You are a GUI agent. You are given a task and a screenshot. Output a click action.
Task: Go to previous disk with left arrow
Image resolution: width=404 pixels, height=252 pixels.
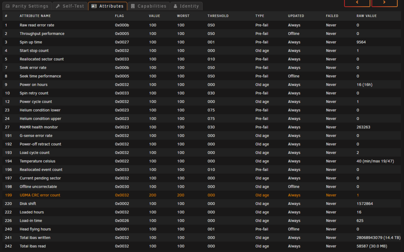pyautogui.click(x=357, y=2)
